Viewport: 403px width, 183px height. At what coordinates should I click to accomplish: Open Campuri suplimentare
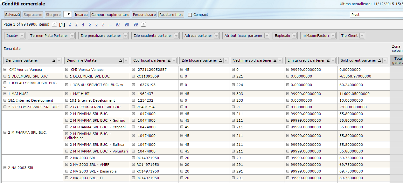coord(110,15)
